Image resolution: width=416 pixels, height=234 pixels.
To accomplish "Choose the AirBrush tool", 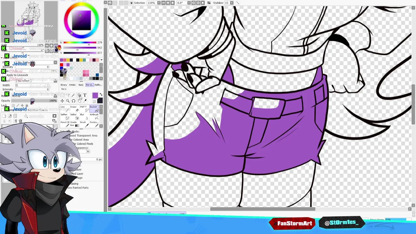I will point(94,117).
